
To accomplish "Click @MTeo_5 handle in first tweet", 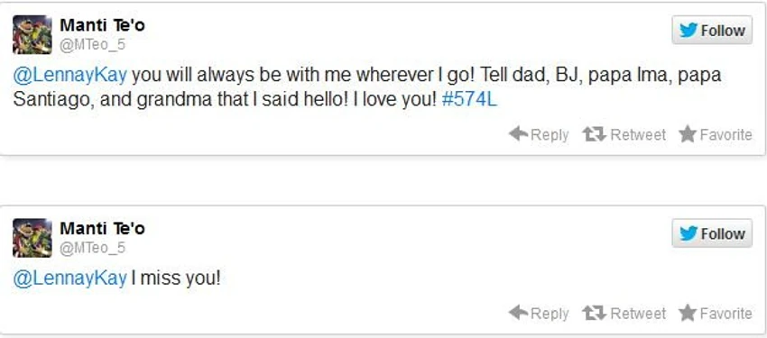I will click(92, 45).
